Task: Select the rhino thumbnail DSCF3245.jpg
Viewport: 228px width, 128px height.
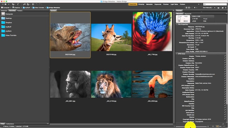Action: click(x=70, y=37)
